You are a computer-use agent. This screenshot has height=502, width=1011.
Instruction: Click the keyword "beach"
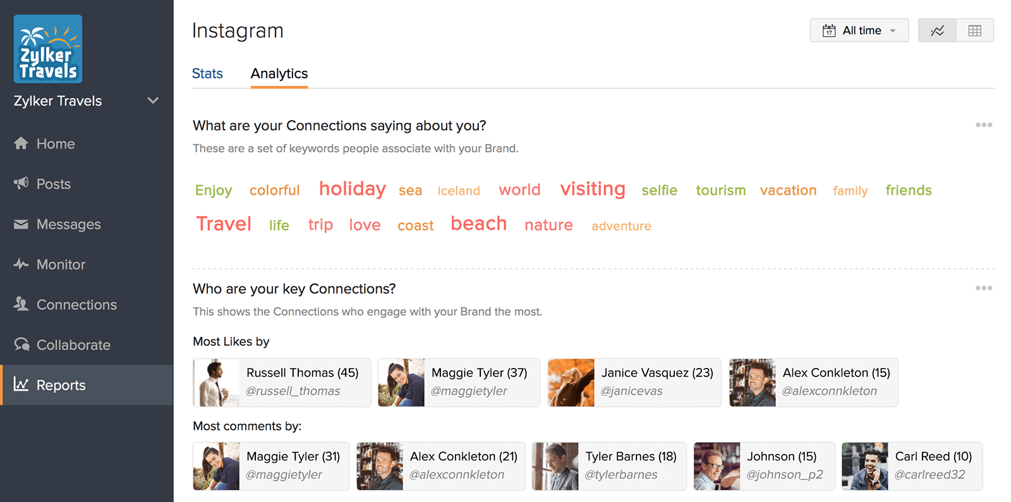478,224
